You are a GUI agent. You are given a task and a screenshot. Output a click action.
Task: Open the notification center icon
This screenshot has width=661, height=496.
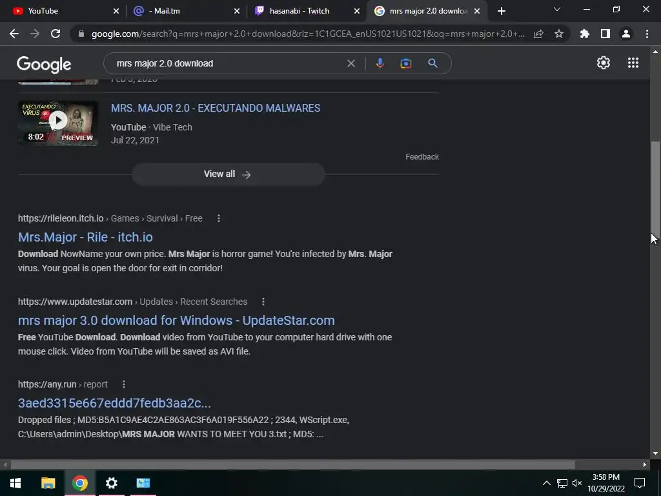[x=640, y=483]
